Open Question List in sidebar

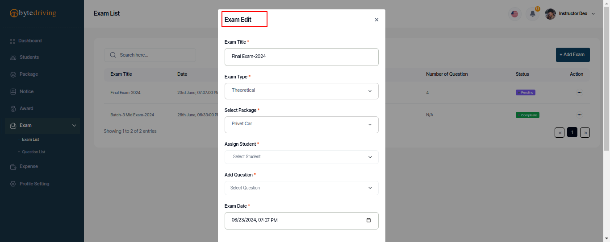point(33,152)
